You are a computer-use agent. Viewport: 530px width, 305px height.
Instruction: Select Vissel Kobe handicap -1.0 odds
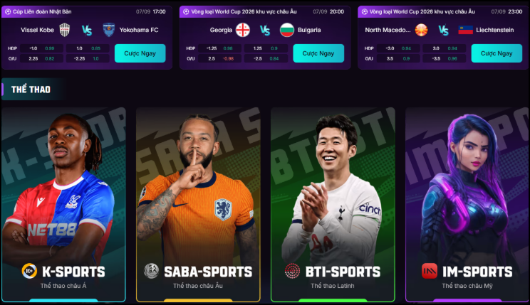pyautogui.click(x=41, y=48)
